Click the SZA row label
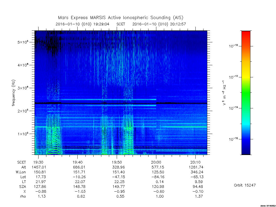This screenshot has height=207, width=276. [23, 187]
